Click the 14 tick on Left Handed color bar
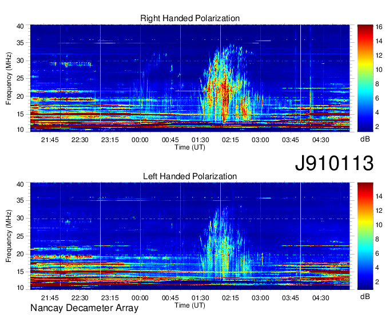The image size is (389, 315). (379, 196)
